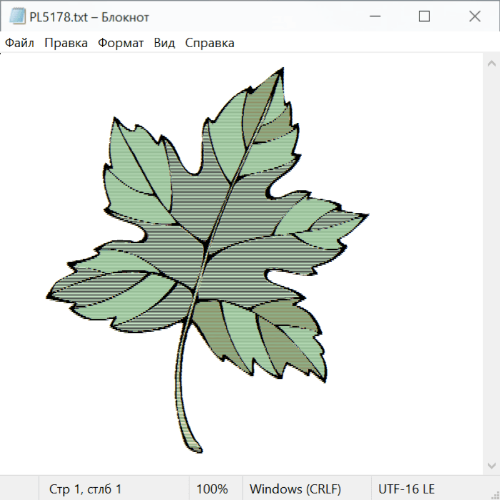Viewport: 500px width, 500px height.
Task: Click the scroll down arrow
Action: [x=491, y=465]
